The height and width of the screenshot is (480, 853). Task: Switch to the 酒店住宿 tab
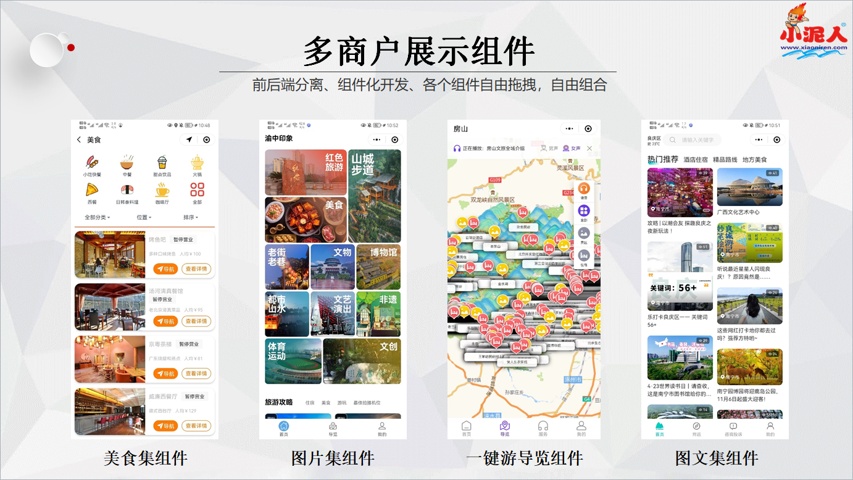tap(696, 159)
